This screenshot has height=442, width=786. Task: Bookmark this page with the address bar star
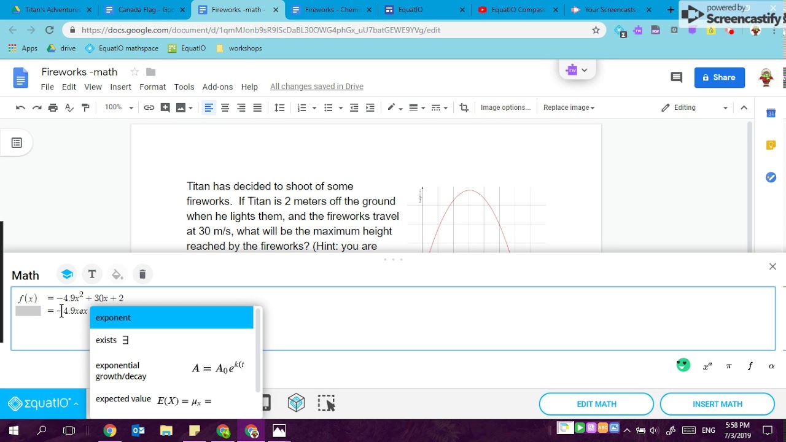click(596, 30)
